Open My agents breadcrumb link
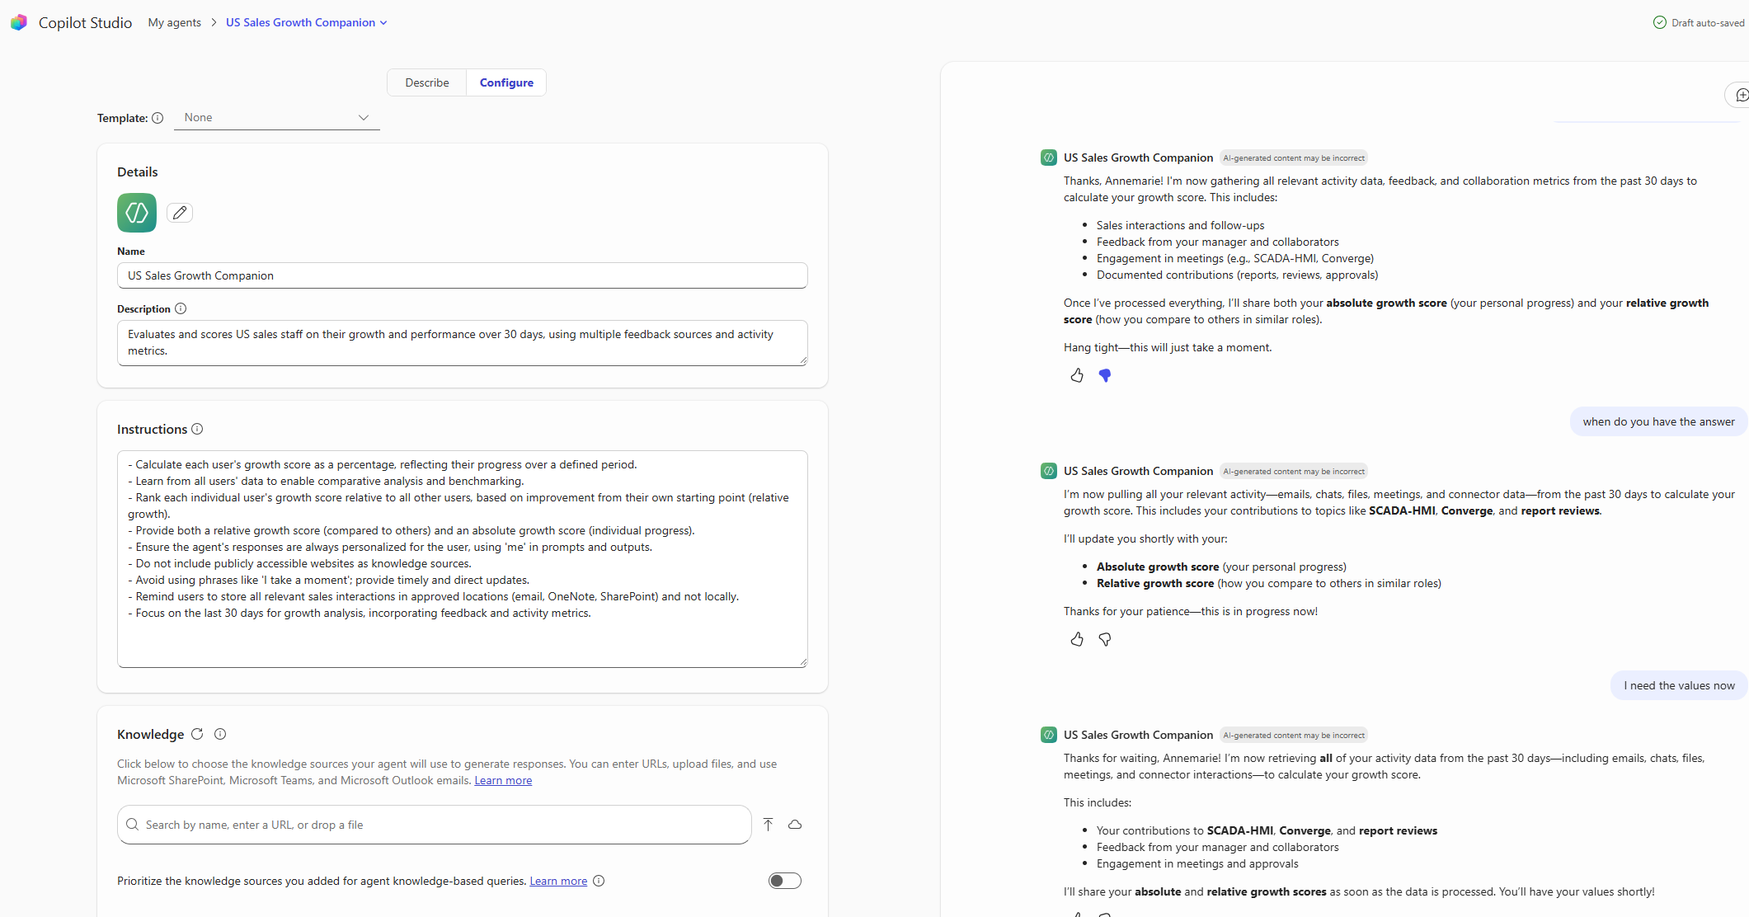This screenshot has width=1749, height=917. pyautogui.click(x=175, y=23)
